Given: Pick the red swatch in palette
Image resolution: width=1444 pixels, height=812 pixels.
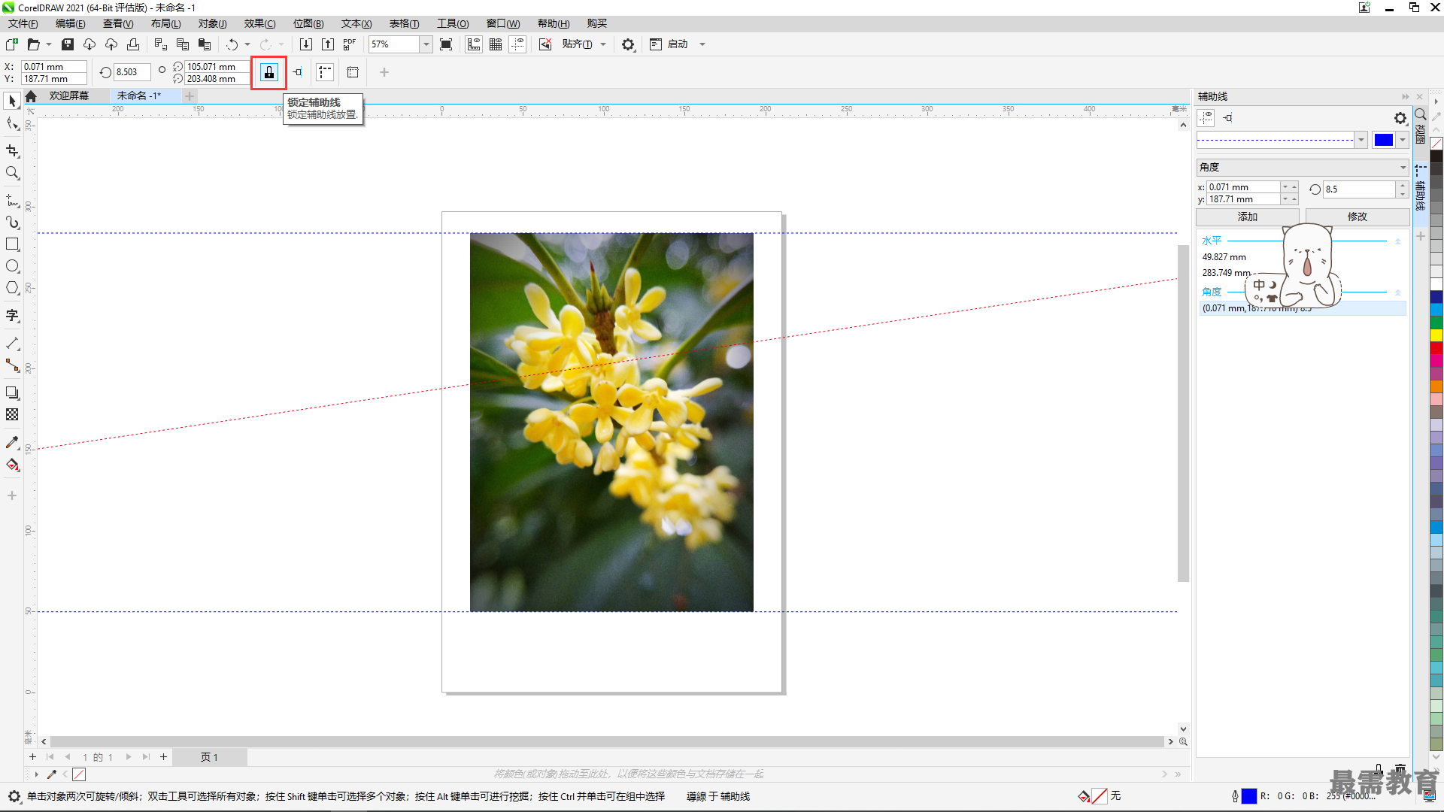Looking at the screenshot, I should pos(1436,348).
